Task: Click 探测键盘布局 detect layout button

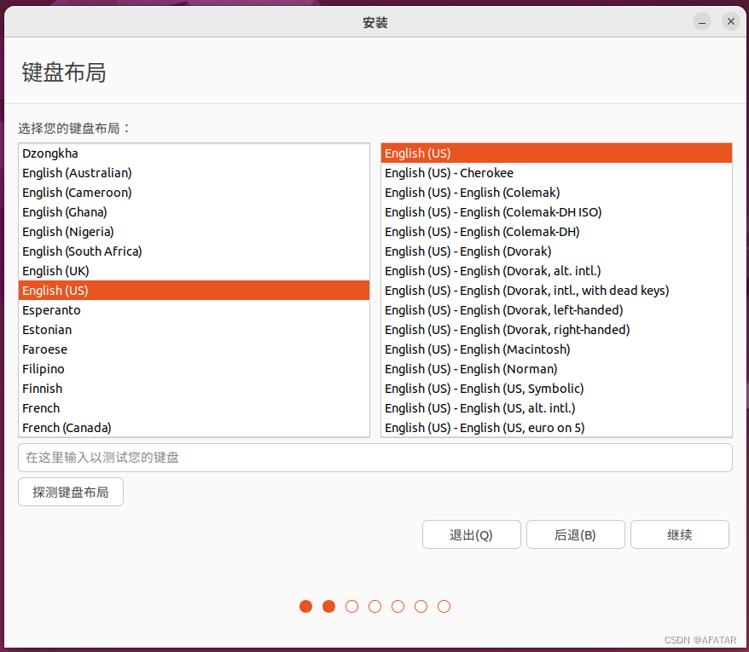Action: (x=71, y=492)
